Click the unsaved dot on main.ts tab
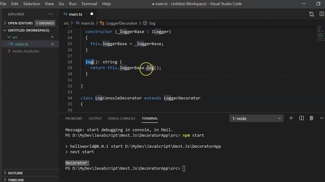This screenshot has height=182, width=325. pos(91,14)
